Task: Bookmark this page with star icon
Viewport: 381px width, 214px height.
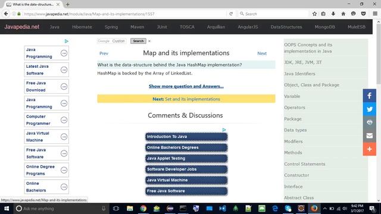Action: click(x=314, y=14)
